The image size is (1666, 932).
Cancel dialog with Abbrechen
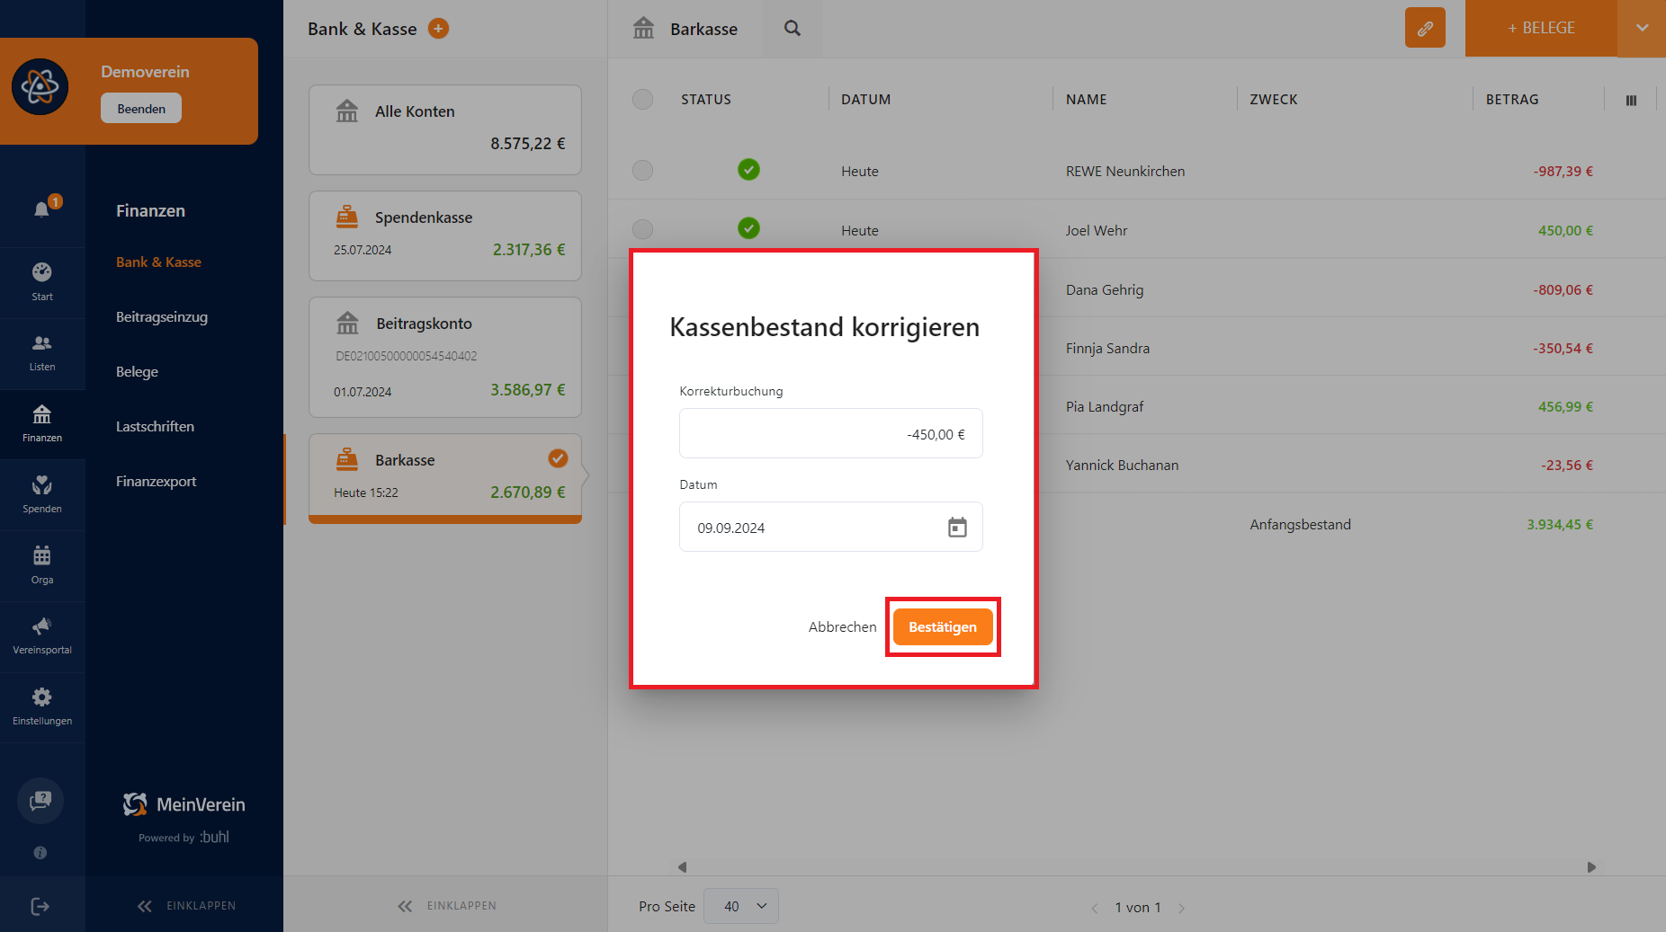click(842, 627)
